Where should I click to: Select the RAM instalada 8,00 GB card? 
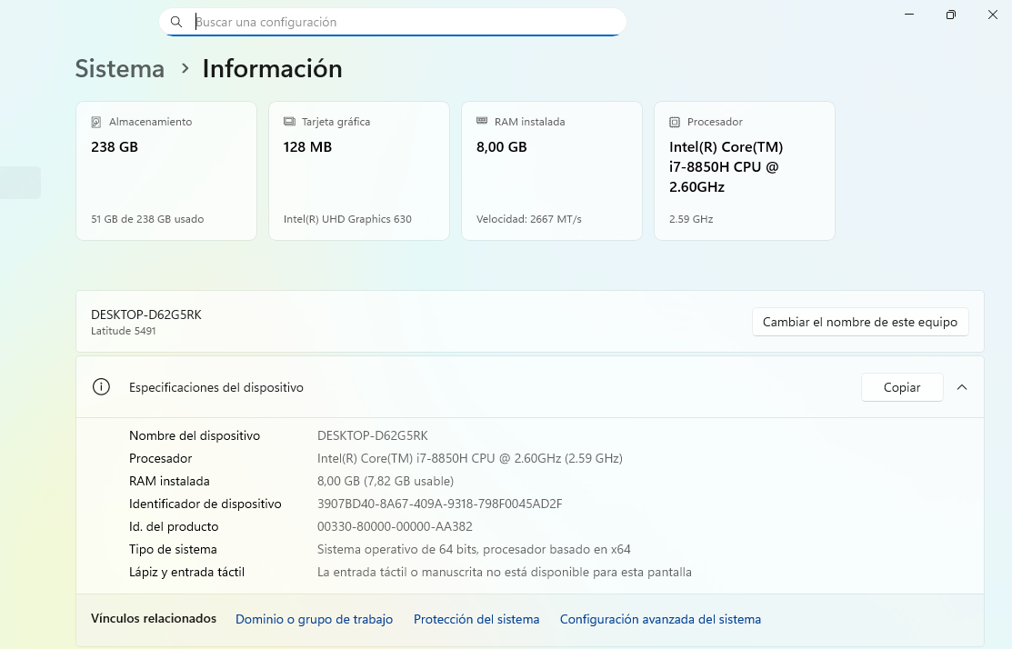(551, 170)
